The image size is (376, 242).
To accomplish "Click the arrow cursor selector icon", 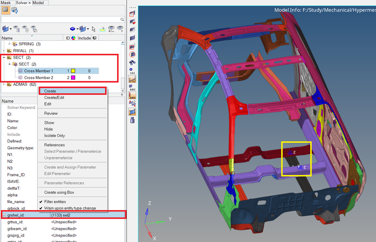I will pos(94,29).
